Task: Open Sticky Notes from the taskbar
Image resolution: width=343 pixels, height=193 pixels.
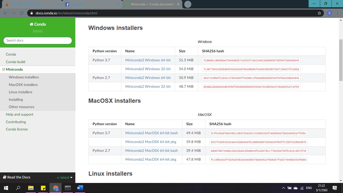Action: tap(43, 188)
